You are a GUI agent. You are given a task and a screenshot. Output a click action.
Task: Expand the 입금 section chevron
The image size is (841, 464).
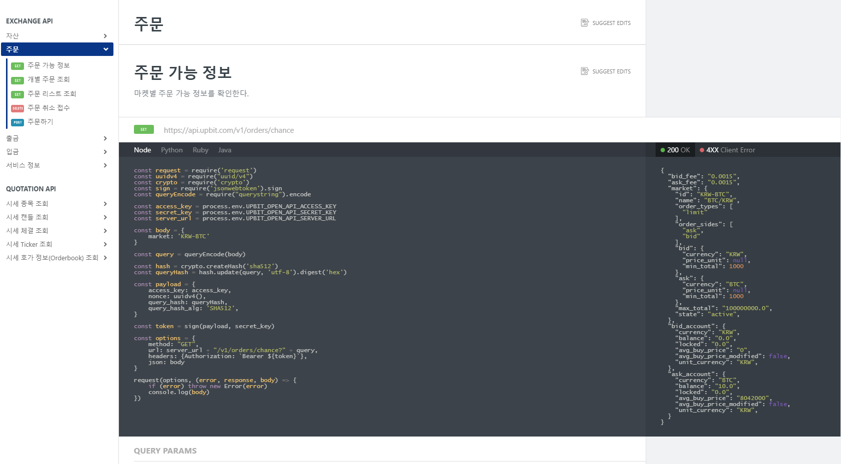click(105, 152)
